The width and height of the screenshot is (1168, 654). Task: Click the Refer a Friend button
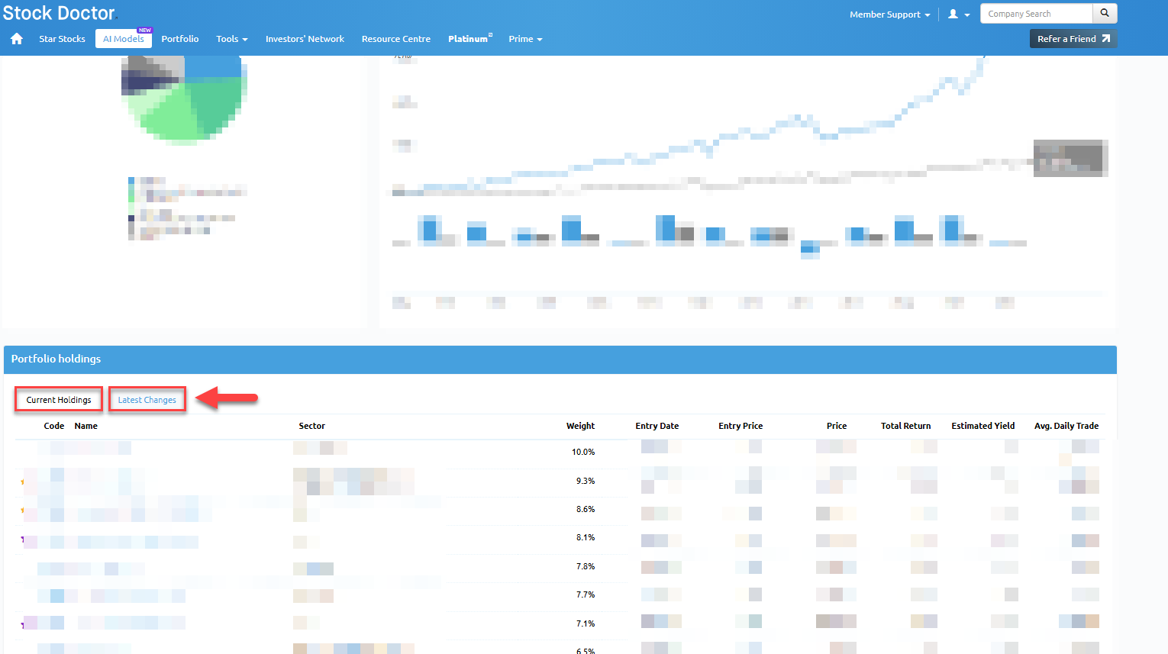click(1073, 39)
